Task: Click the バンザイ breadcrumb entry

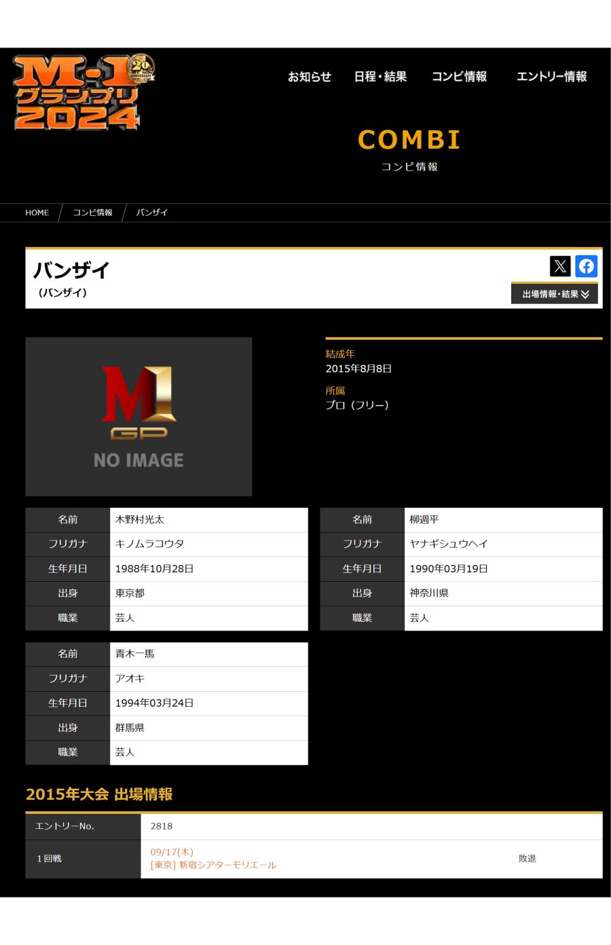Action: click(151, 212)
